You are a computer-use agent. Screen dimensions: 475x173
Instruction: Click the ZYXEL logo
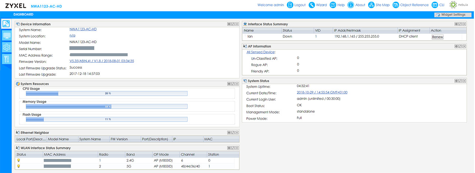(x=15, y=6)
